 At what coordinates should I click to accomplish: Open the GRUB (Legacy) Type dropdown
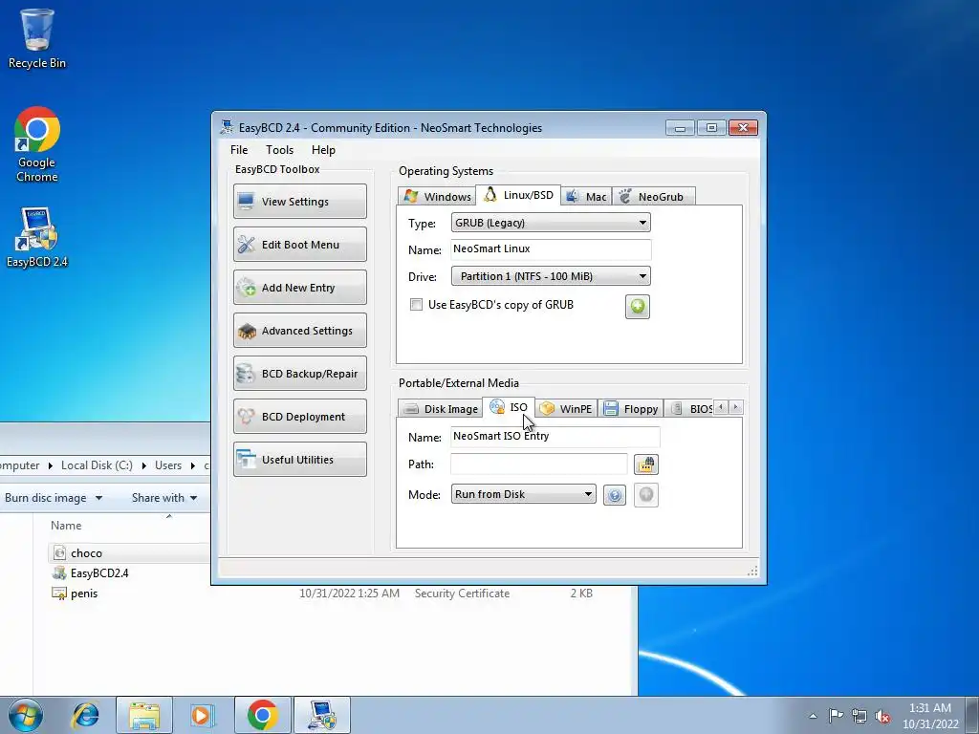(551, 223)
